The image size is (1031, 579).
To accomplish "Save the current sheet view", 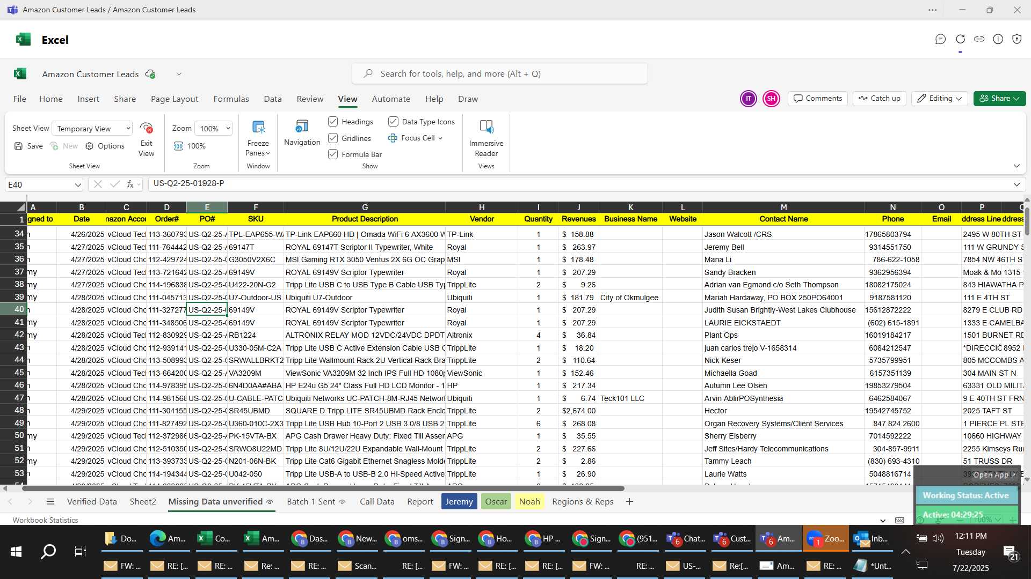I will [28, 146].
